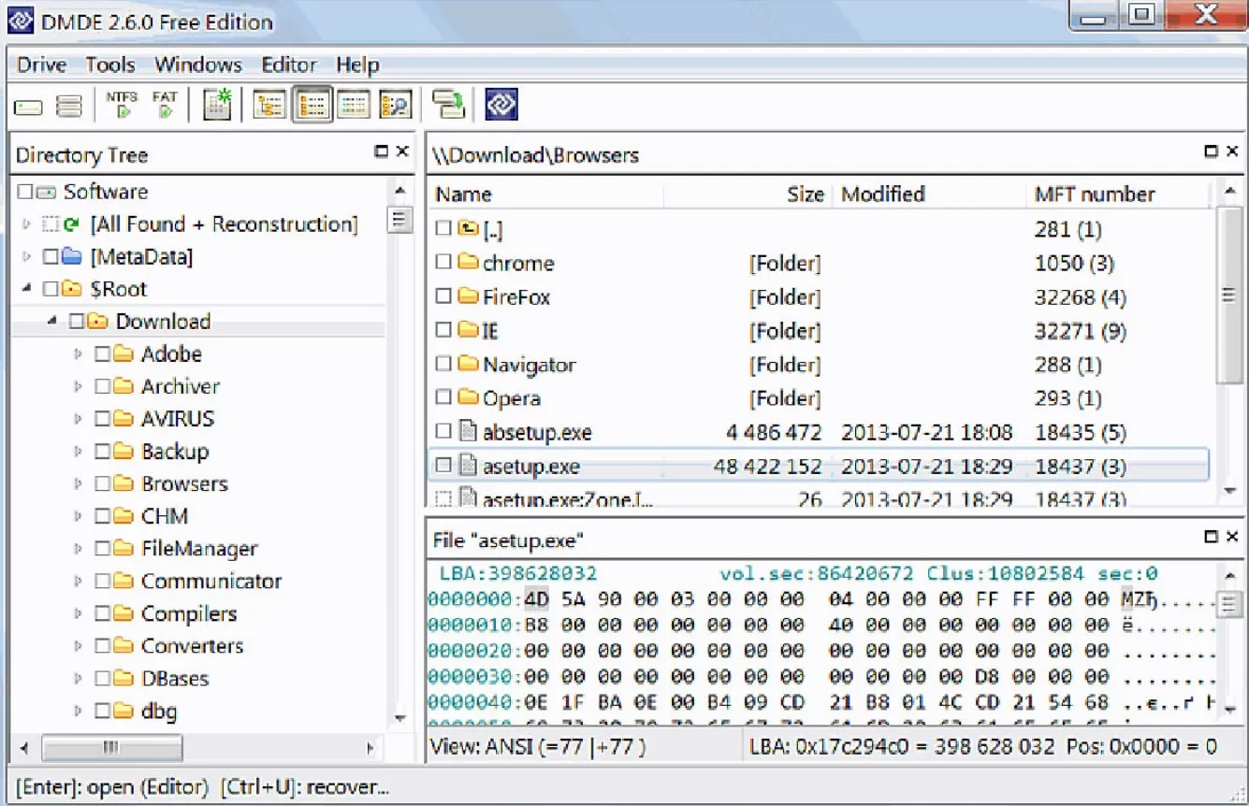Viewport: 1249px width, 806px height.
Task: Expand the [MetaData] tree node
Action: coord(25,257)
